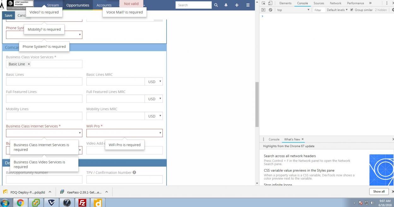394x207 pixels.
Task: Click the Full Featured Lines input field
Action: pyautogui.click(x=44, y=99)
